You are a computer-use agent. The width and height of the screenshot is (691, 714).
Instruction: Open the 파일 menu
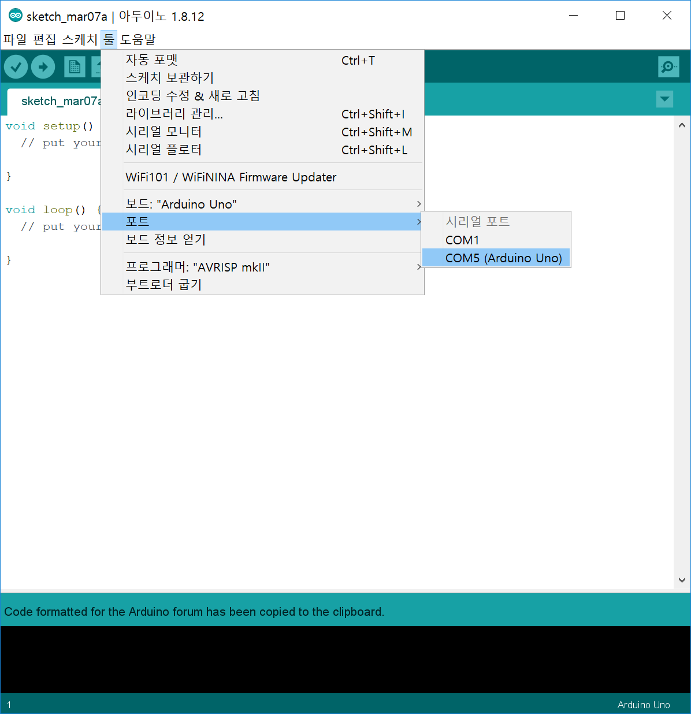[15, 39]
